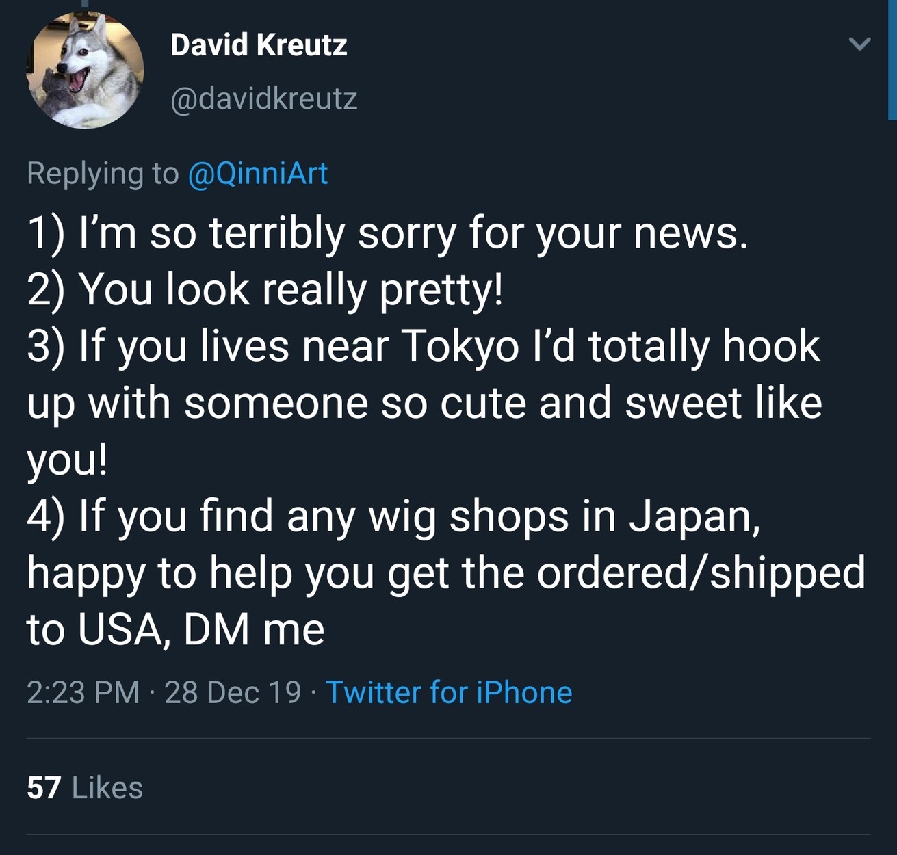Click the "wig shops in Japan" line
Screen dimensions: 897x855
click(x=393, y=515)
